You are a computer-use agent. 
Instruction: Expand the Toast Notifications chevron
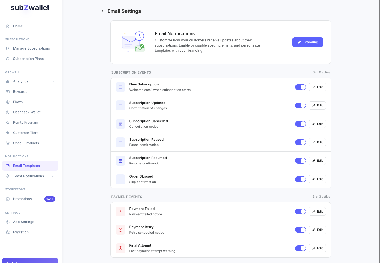click(x=53, y=176)
